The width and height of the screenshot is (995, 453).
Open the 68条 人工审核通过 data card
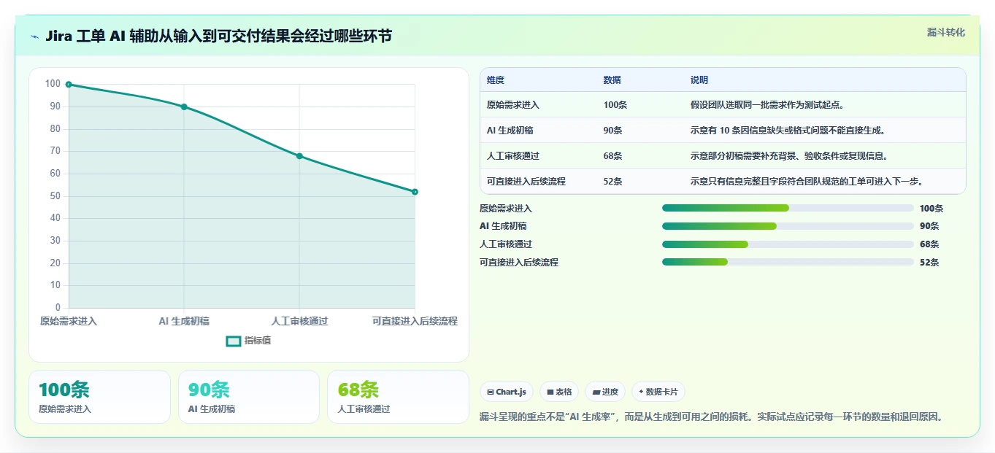[x=398, y=397]
